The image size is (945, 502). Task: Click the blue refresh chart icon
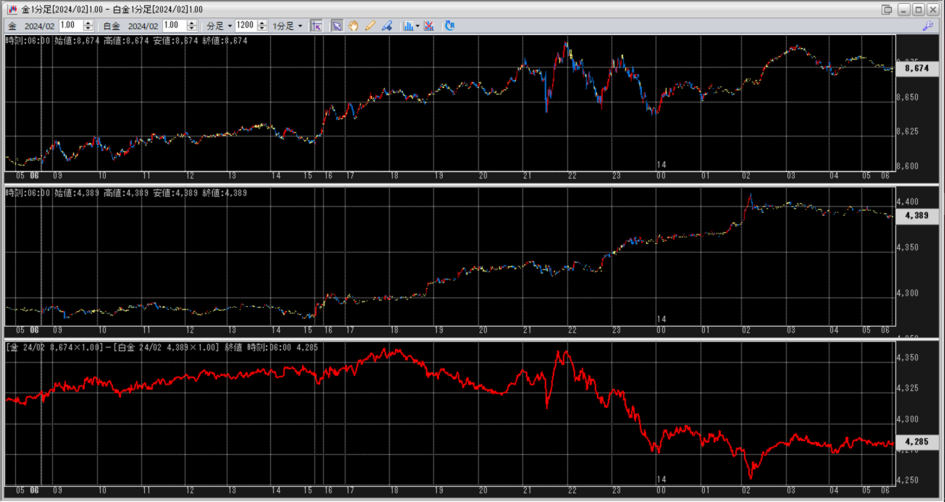pos(449,26)
